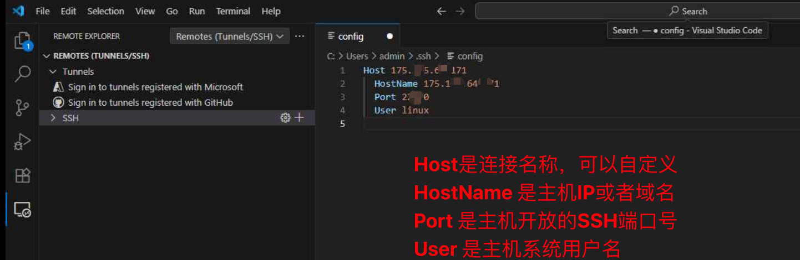
Task: Open the Search view icon in sidebar
Action: (x=22, y=74)
